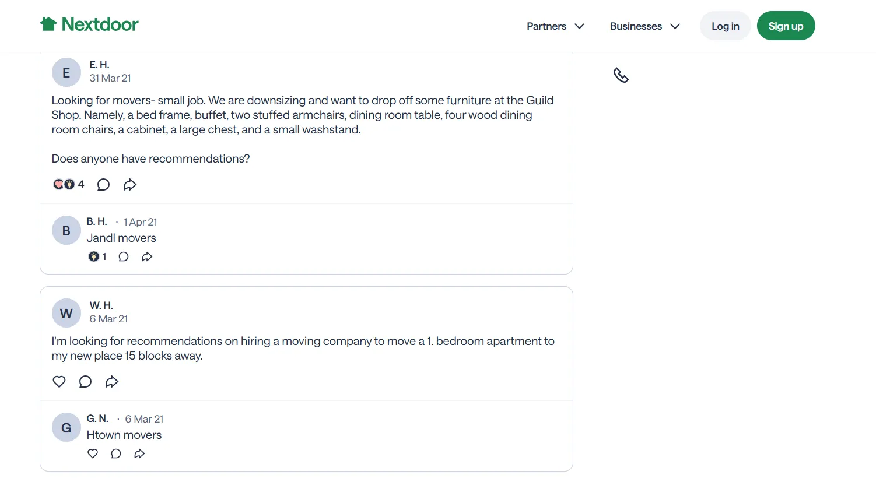
Task: Toggle reaction on E. H.'s post
Action: (64, 185)
